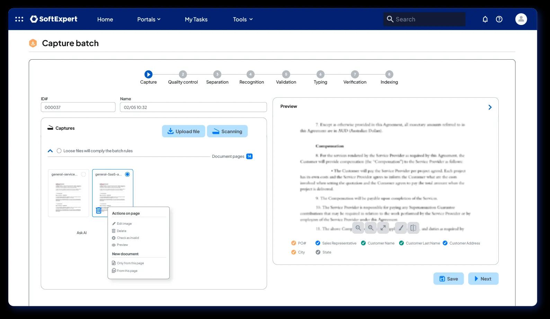550x319 pixels.
Task: Go to the Separation step 3
Action: point(217,74)
